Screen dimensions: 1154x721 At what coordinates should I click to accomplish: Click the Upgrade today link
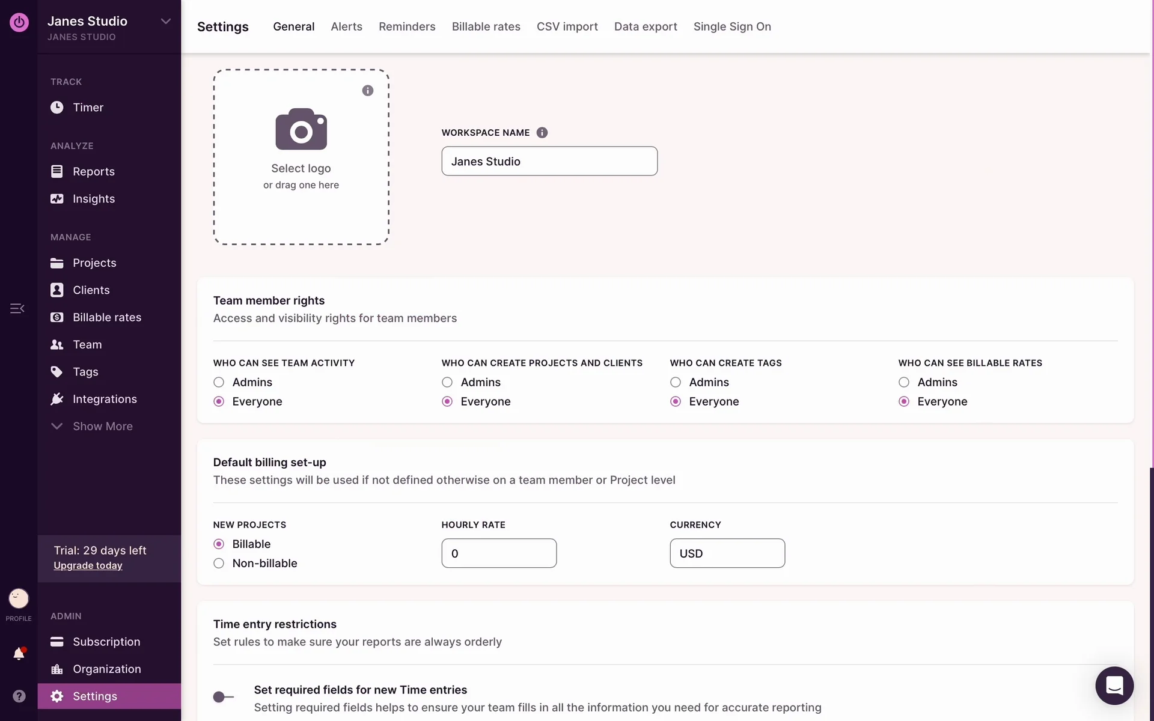click(x=88, y=565)
